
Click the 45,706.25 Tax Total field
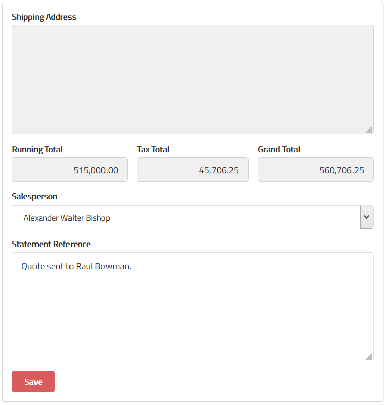tap(192, 170)
